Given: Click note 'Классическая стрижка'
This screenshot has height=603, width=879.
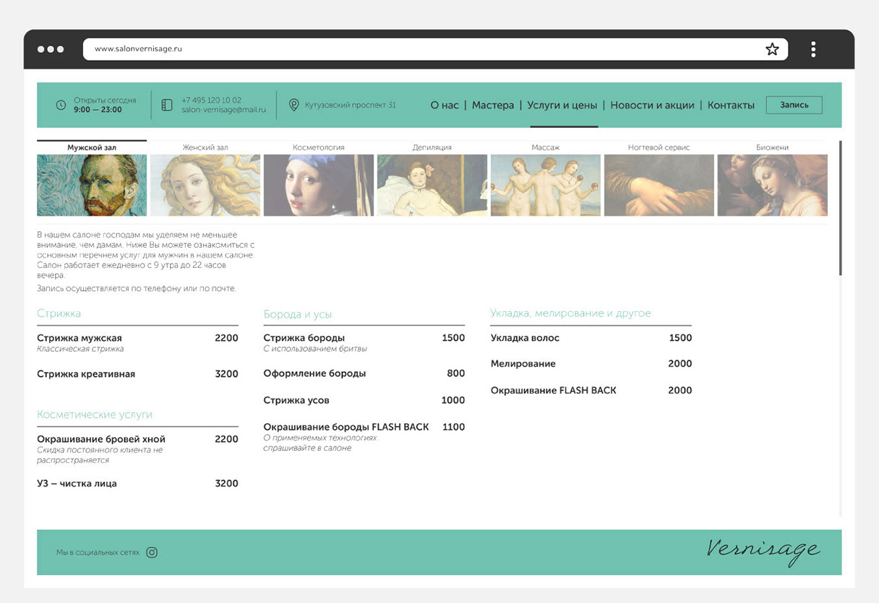Looking at the screenshot, I should (80, 349).
